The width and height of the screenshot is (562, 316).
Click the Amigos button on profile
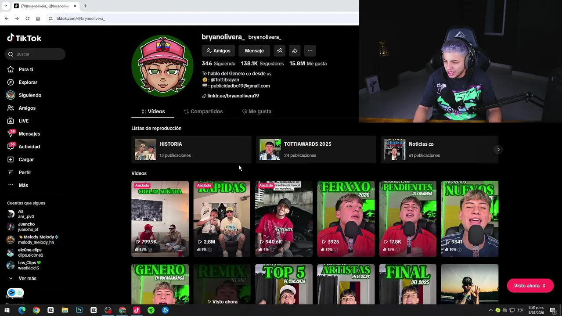[218, 51]
